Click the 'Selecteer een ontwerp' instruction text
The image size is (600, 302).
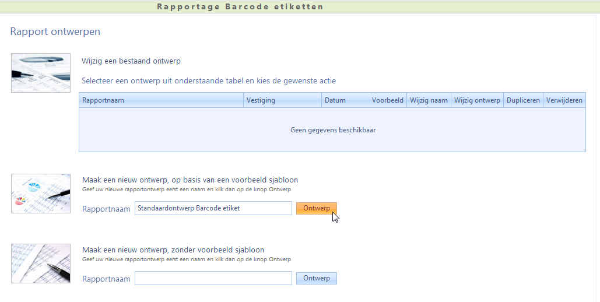tap(208, 80)
